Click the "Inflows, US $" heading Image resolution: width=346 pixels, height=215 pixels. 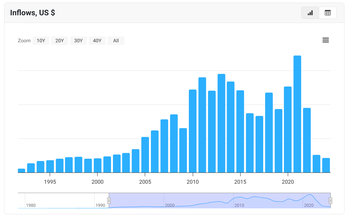(x=32, y=13)
